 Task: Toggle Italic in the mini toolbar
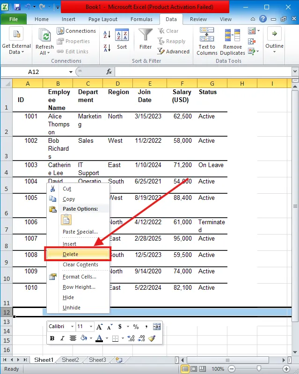coord(63,338)
